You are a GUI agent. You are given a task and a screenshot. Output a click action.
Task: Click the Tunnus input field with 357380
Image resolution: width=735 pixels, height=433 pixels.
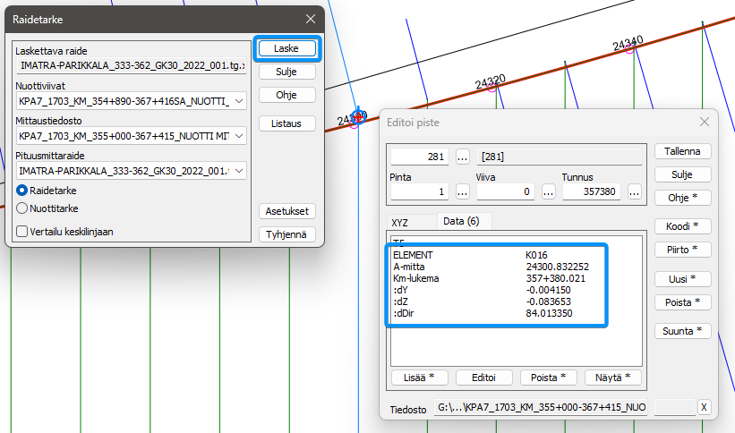coord(592,191)
